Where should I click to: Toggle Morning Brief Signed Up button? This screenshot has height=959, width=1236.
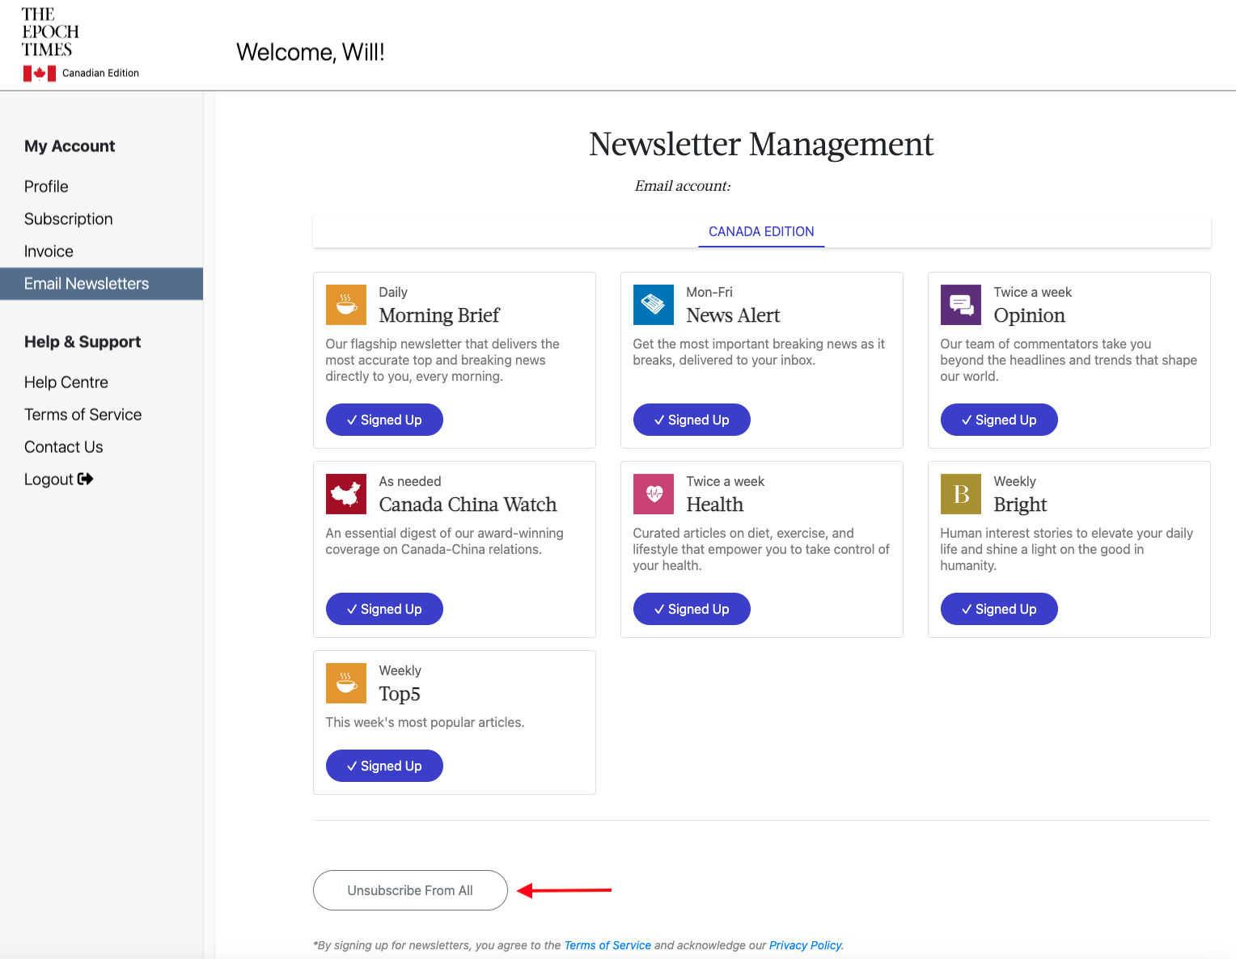[x=384, y=420]
